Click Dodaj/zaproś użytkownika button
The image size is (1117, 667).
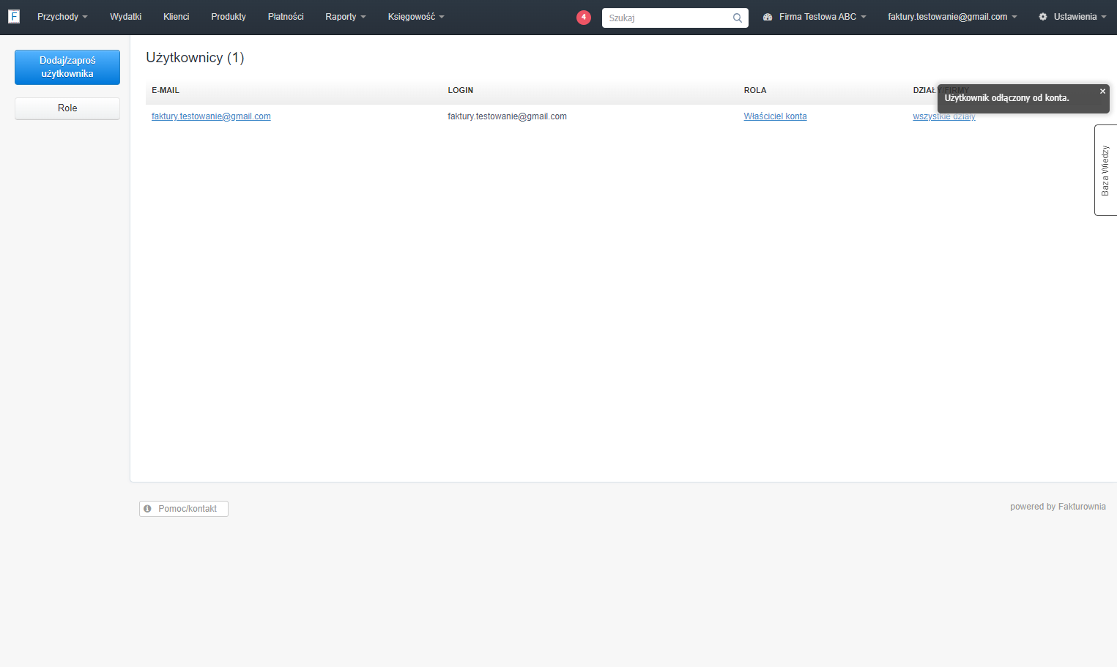tap(67, 67)
